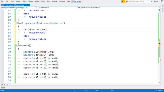164x92 pixels.
Task: Open the Project menu
Action: click(x=18, y=1)
